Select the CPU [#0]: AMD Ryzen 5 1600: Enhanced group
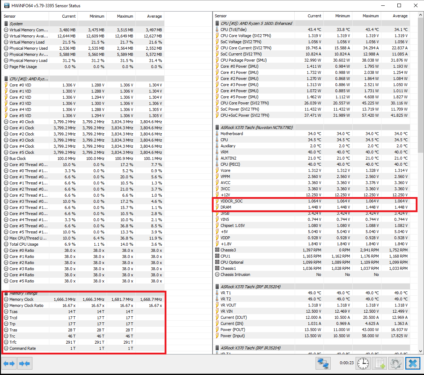The width and height of the screenshot is (424, 375). (x=311, y=23)
